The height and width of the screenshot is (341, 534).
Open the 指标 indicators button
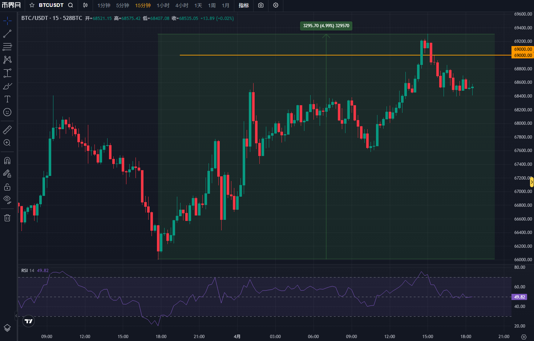point(244,5)
